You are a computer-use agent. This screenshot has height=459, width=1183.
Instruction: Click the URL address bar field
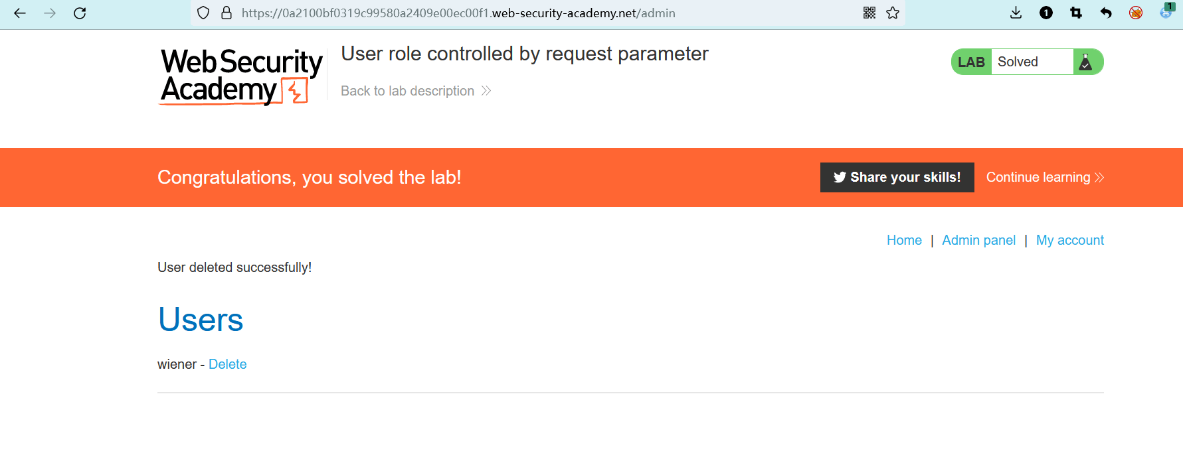tap(531, 13)
